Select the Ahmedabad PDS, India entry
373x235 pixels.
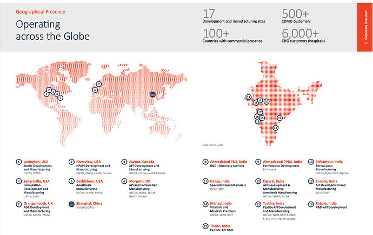228,162
